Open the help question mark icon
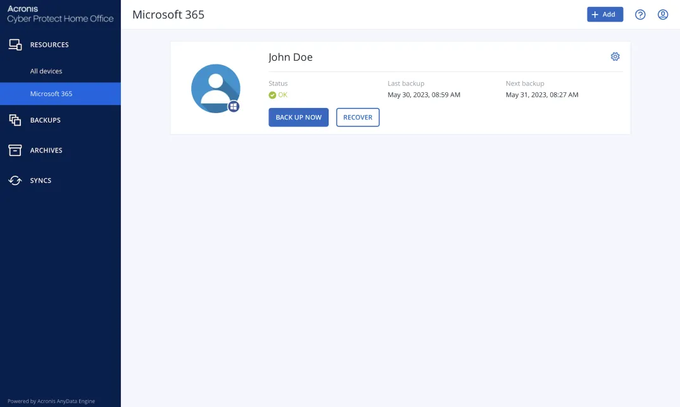This screenshot has width=680, height=407. [x=640, y=15]
